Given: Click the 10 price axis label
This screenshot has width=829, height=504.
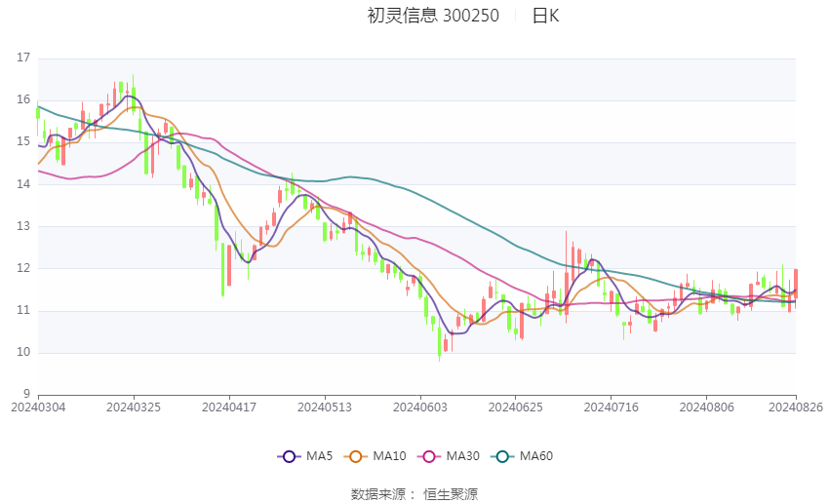Looking at the screenshot, I should pyautogui.click(x=23, y=352).
